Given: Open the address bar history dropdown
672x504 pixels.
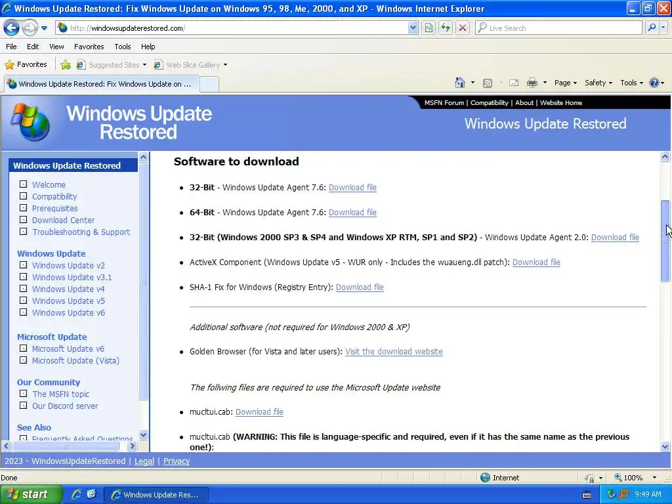Looking at the screenshot, I should tap(412, 28).
